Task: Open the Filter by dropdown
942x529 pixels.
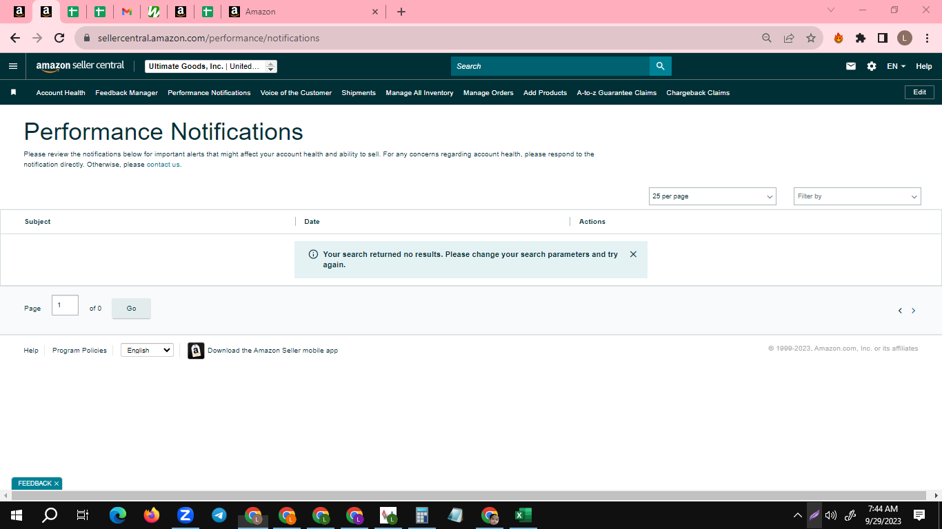Action: [x=857, y=196]
